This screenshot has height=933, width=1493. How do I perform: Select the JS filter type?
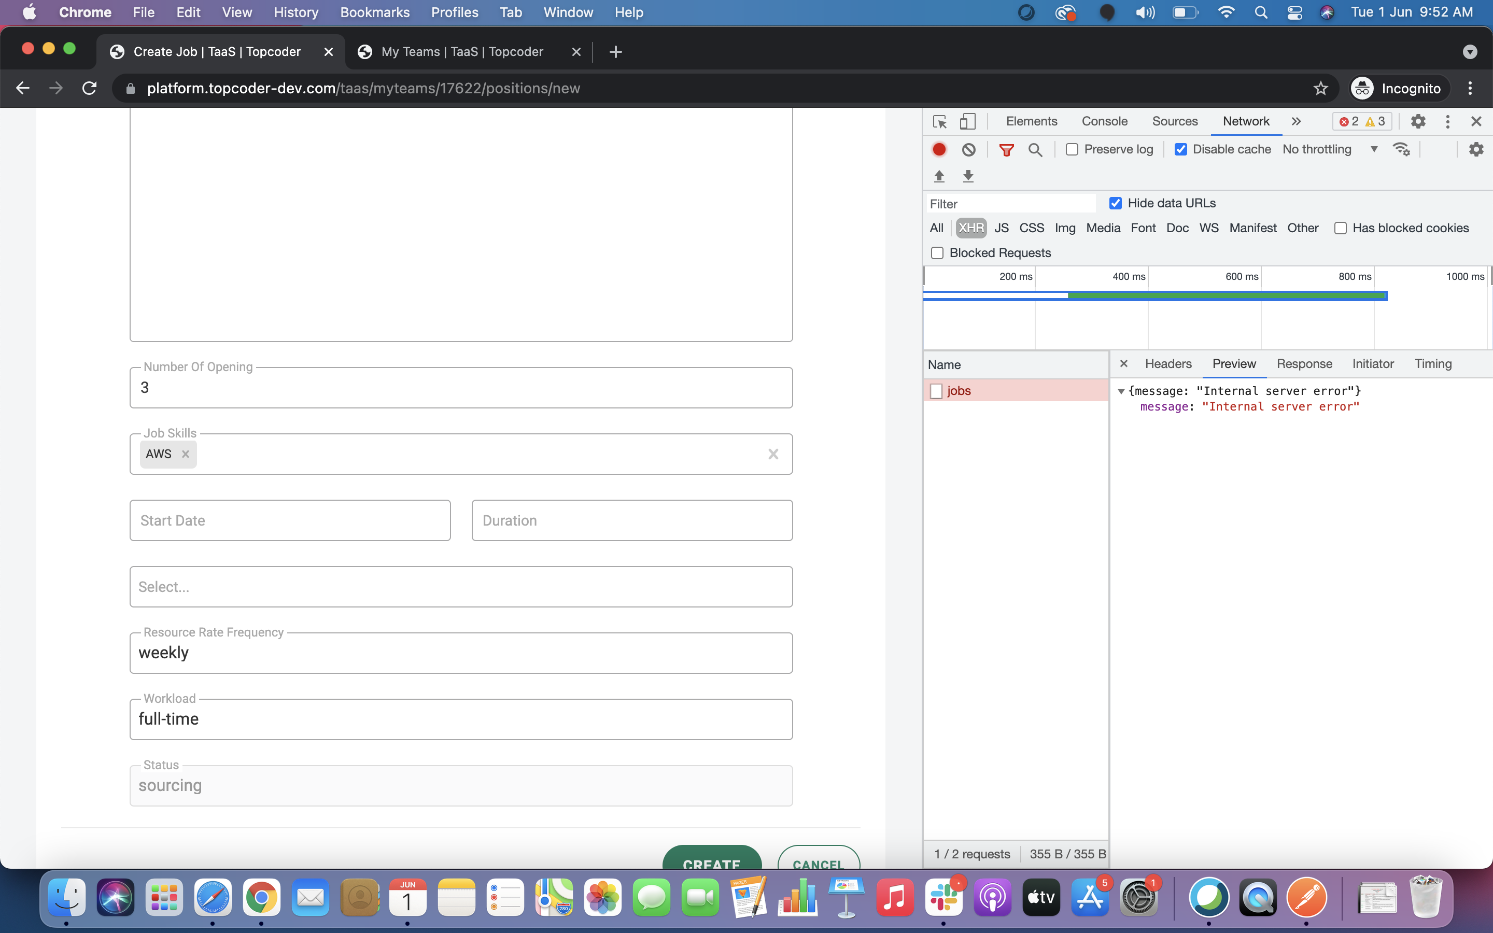pyautogui.click(x=1002, y=228)
